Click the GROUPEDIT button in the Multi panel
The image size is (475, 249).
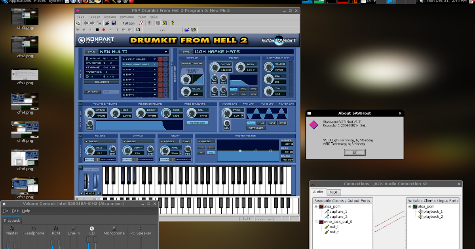pos(102,82)
